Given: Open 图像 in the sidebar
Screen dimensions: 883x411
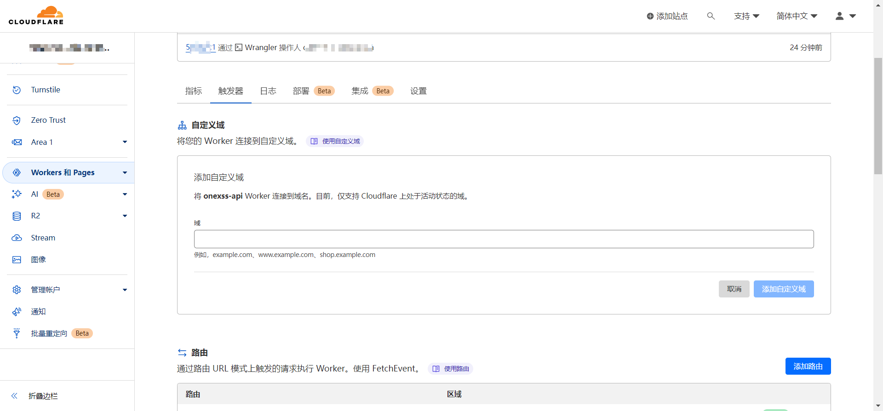Looking at the screenshot, I should 39,260.
